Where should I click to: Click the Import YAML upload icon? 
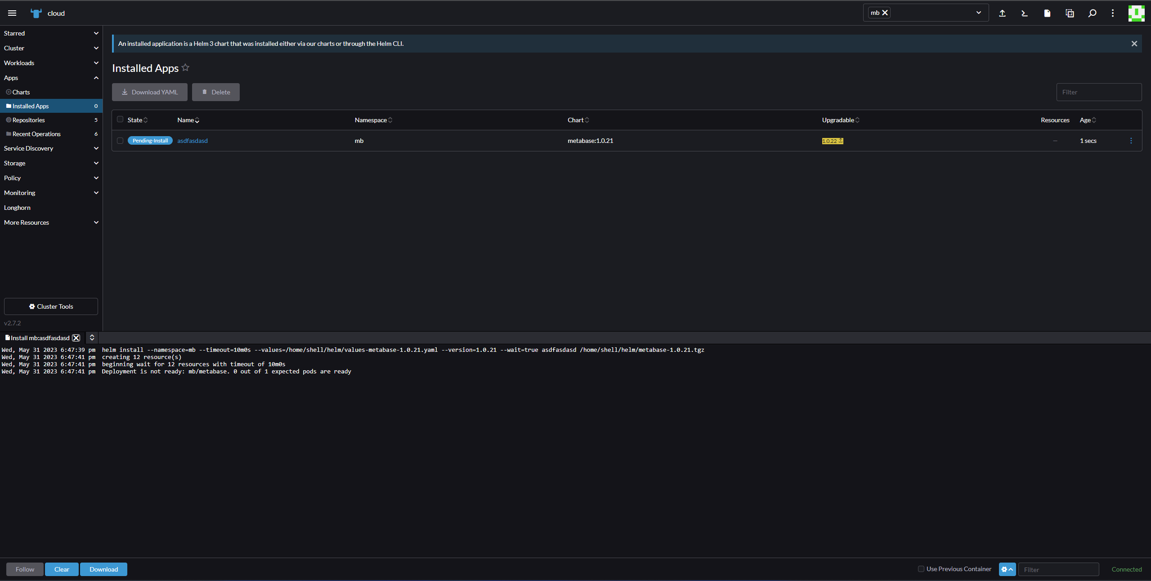click(1002, 13)
